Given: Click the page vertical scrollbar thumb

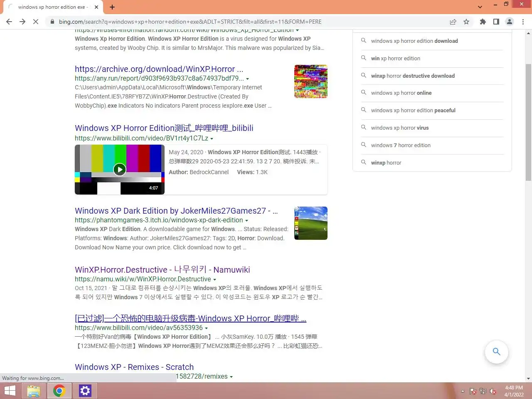Looking at the screenshot, I should click(528, 122).
